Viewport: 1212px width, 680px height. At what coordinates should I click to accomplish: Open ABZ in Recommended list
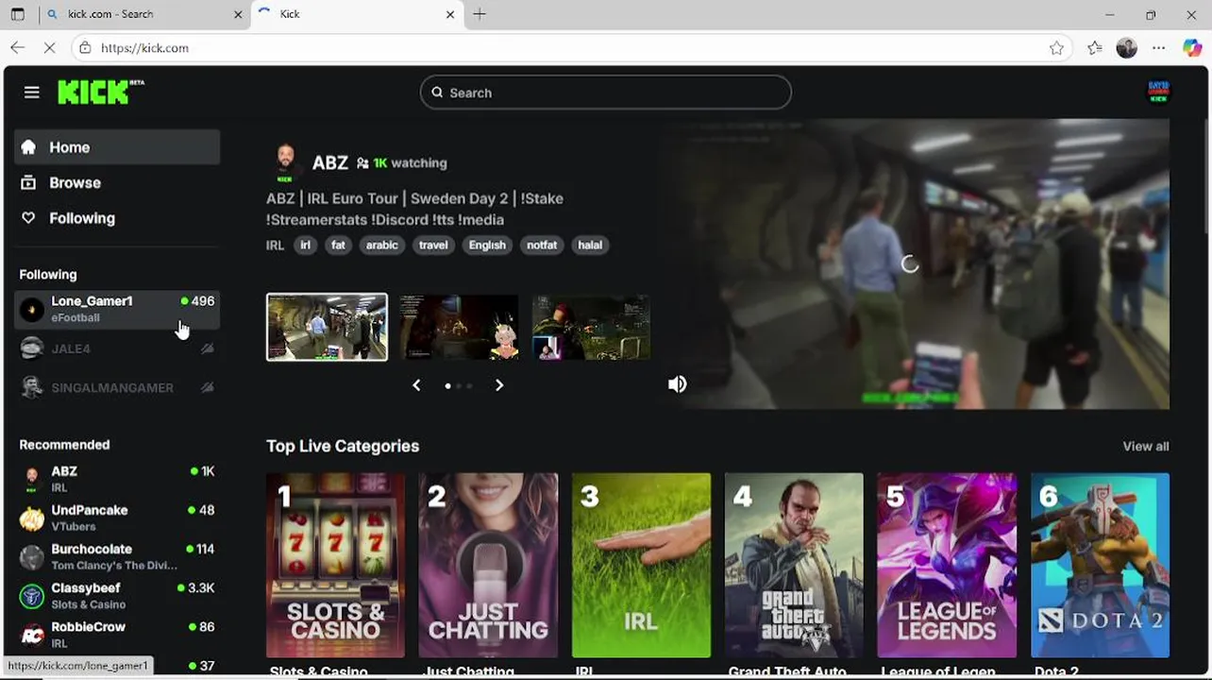click(117, 479)
